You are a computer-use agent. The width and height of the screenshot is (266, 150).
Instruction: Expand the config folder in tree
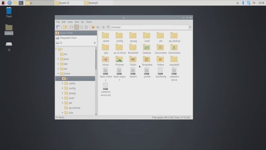[62, 88]
